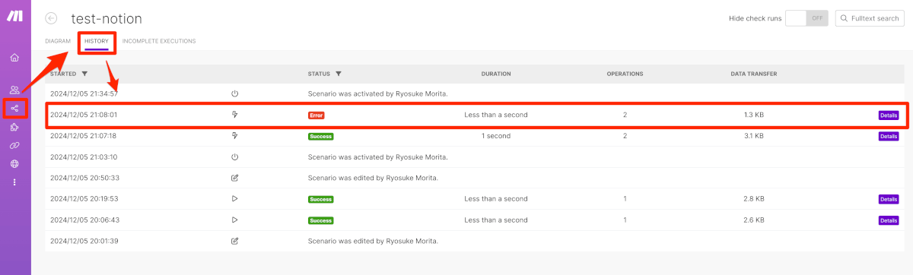Open the Status column filter arrow
This screenshot has height=275, width=913.
coord(338,74)
